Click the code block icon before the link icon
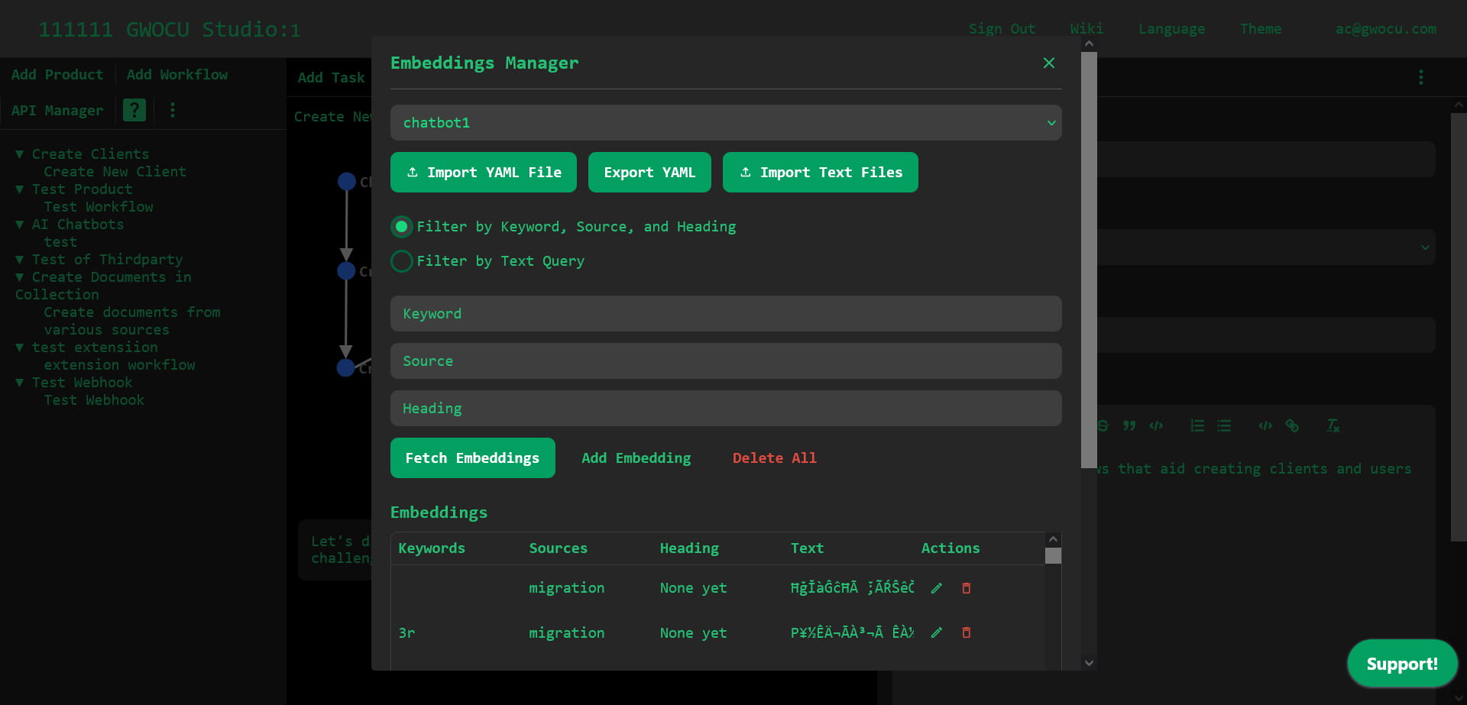1467x705 pixels. pyautogui.click(x=1265, y=425)
